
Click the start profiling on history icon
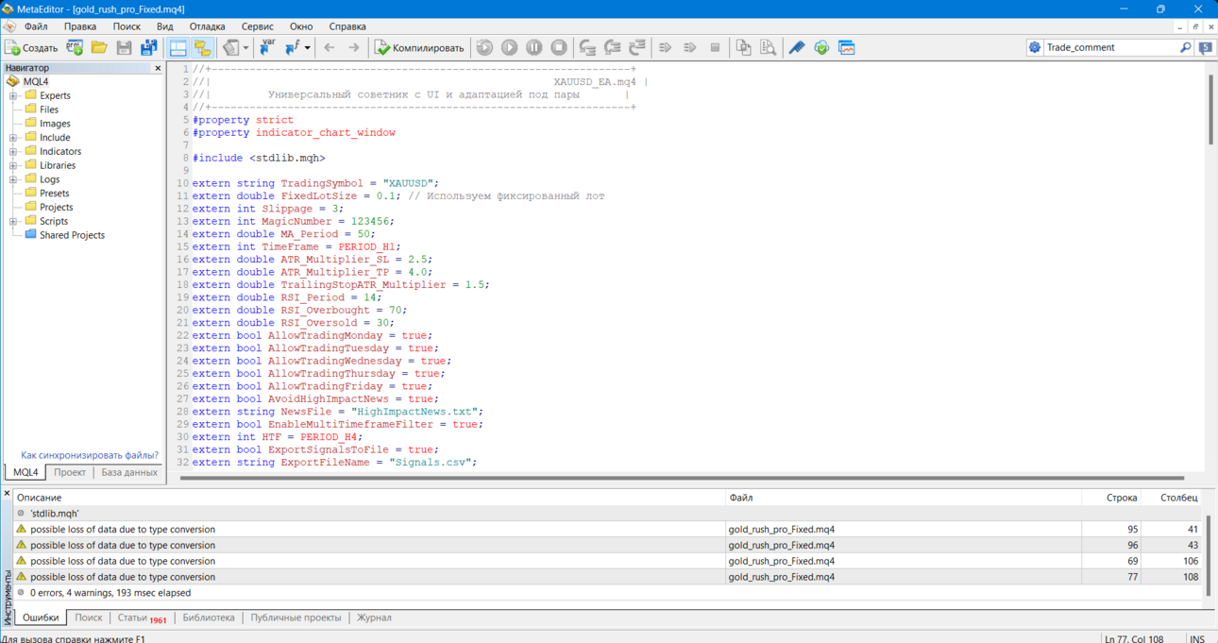point(689,47)
